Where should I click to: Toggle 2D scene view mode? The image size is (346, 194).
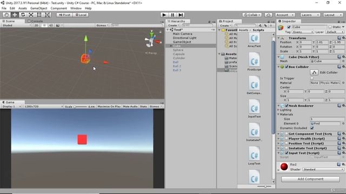point(36,25)
